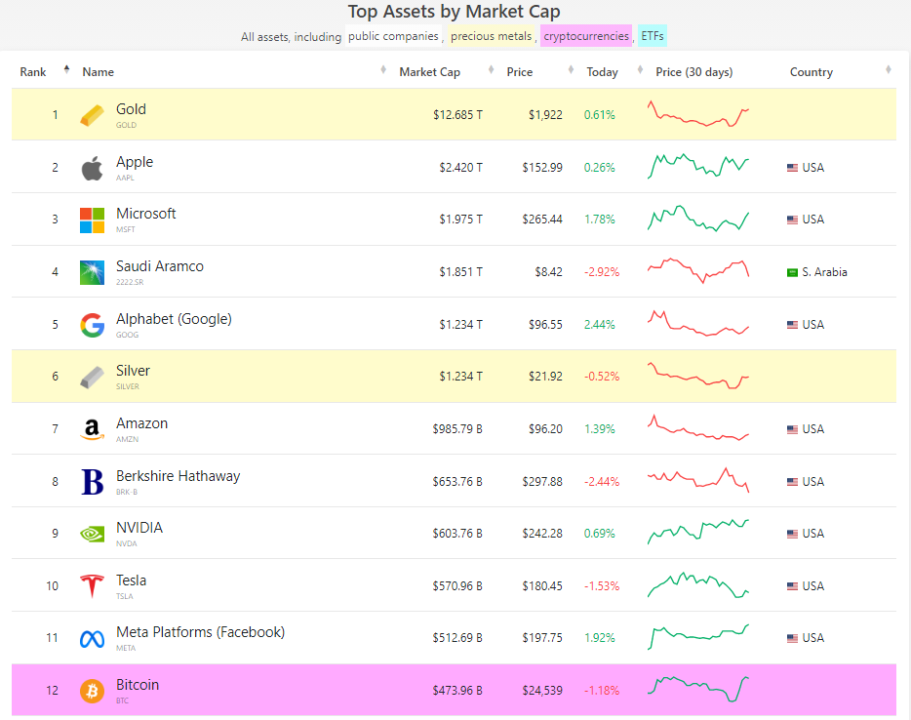
Task: Click the Gold bar icon
Action: point(92,115)
